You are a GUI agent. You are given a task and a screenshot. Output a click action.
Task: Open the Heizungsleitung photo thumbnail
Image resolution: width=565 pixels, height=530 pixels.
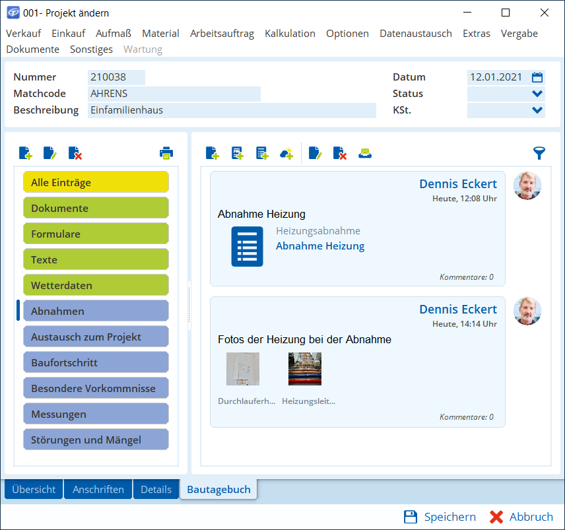click(x=305, y=369)
